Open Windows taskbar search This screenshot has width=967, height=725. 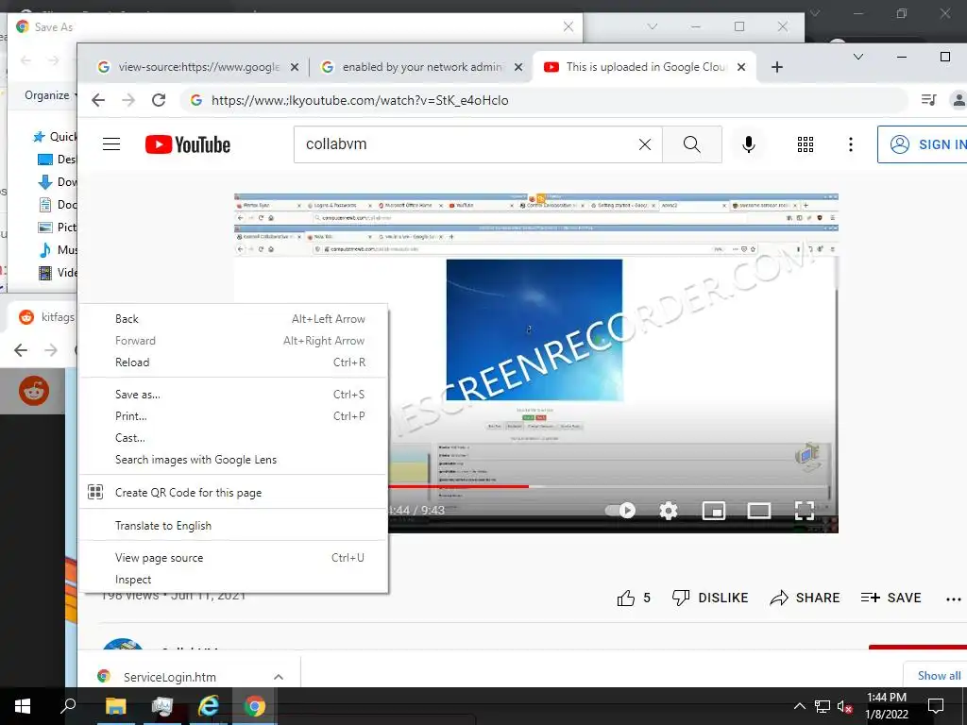point(68,706)
